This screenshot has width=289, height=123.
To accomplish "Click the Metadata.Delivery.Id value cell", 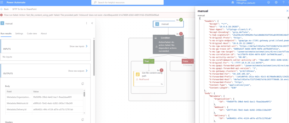I will tap(58, 109).
